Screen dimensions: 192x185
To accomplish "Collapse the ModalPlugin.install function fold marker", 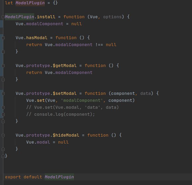I will tap(3, 17).
